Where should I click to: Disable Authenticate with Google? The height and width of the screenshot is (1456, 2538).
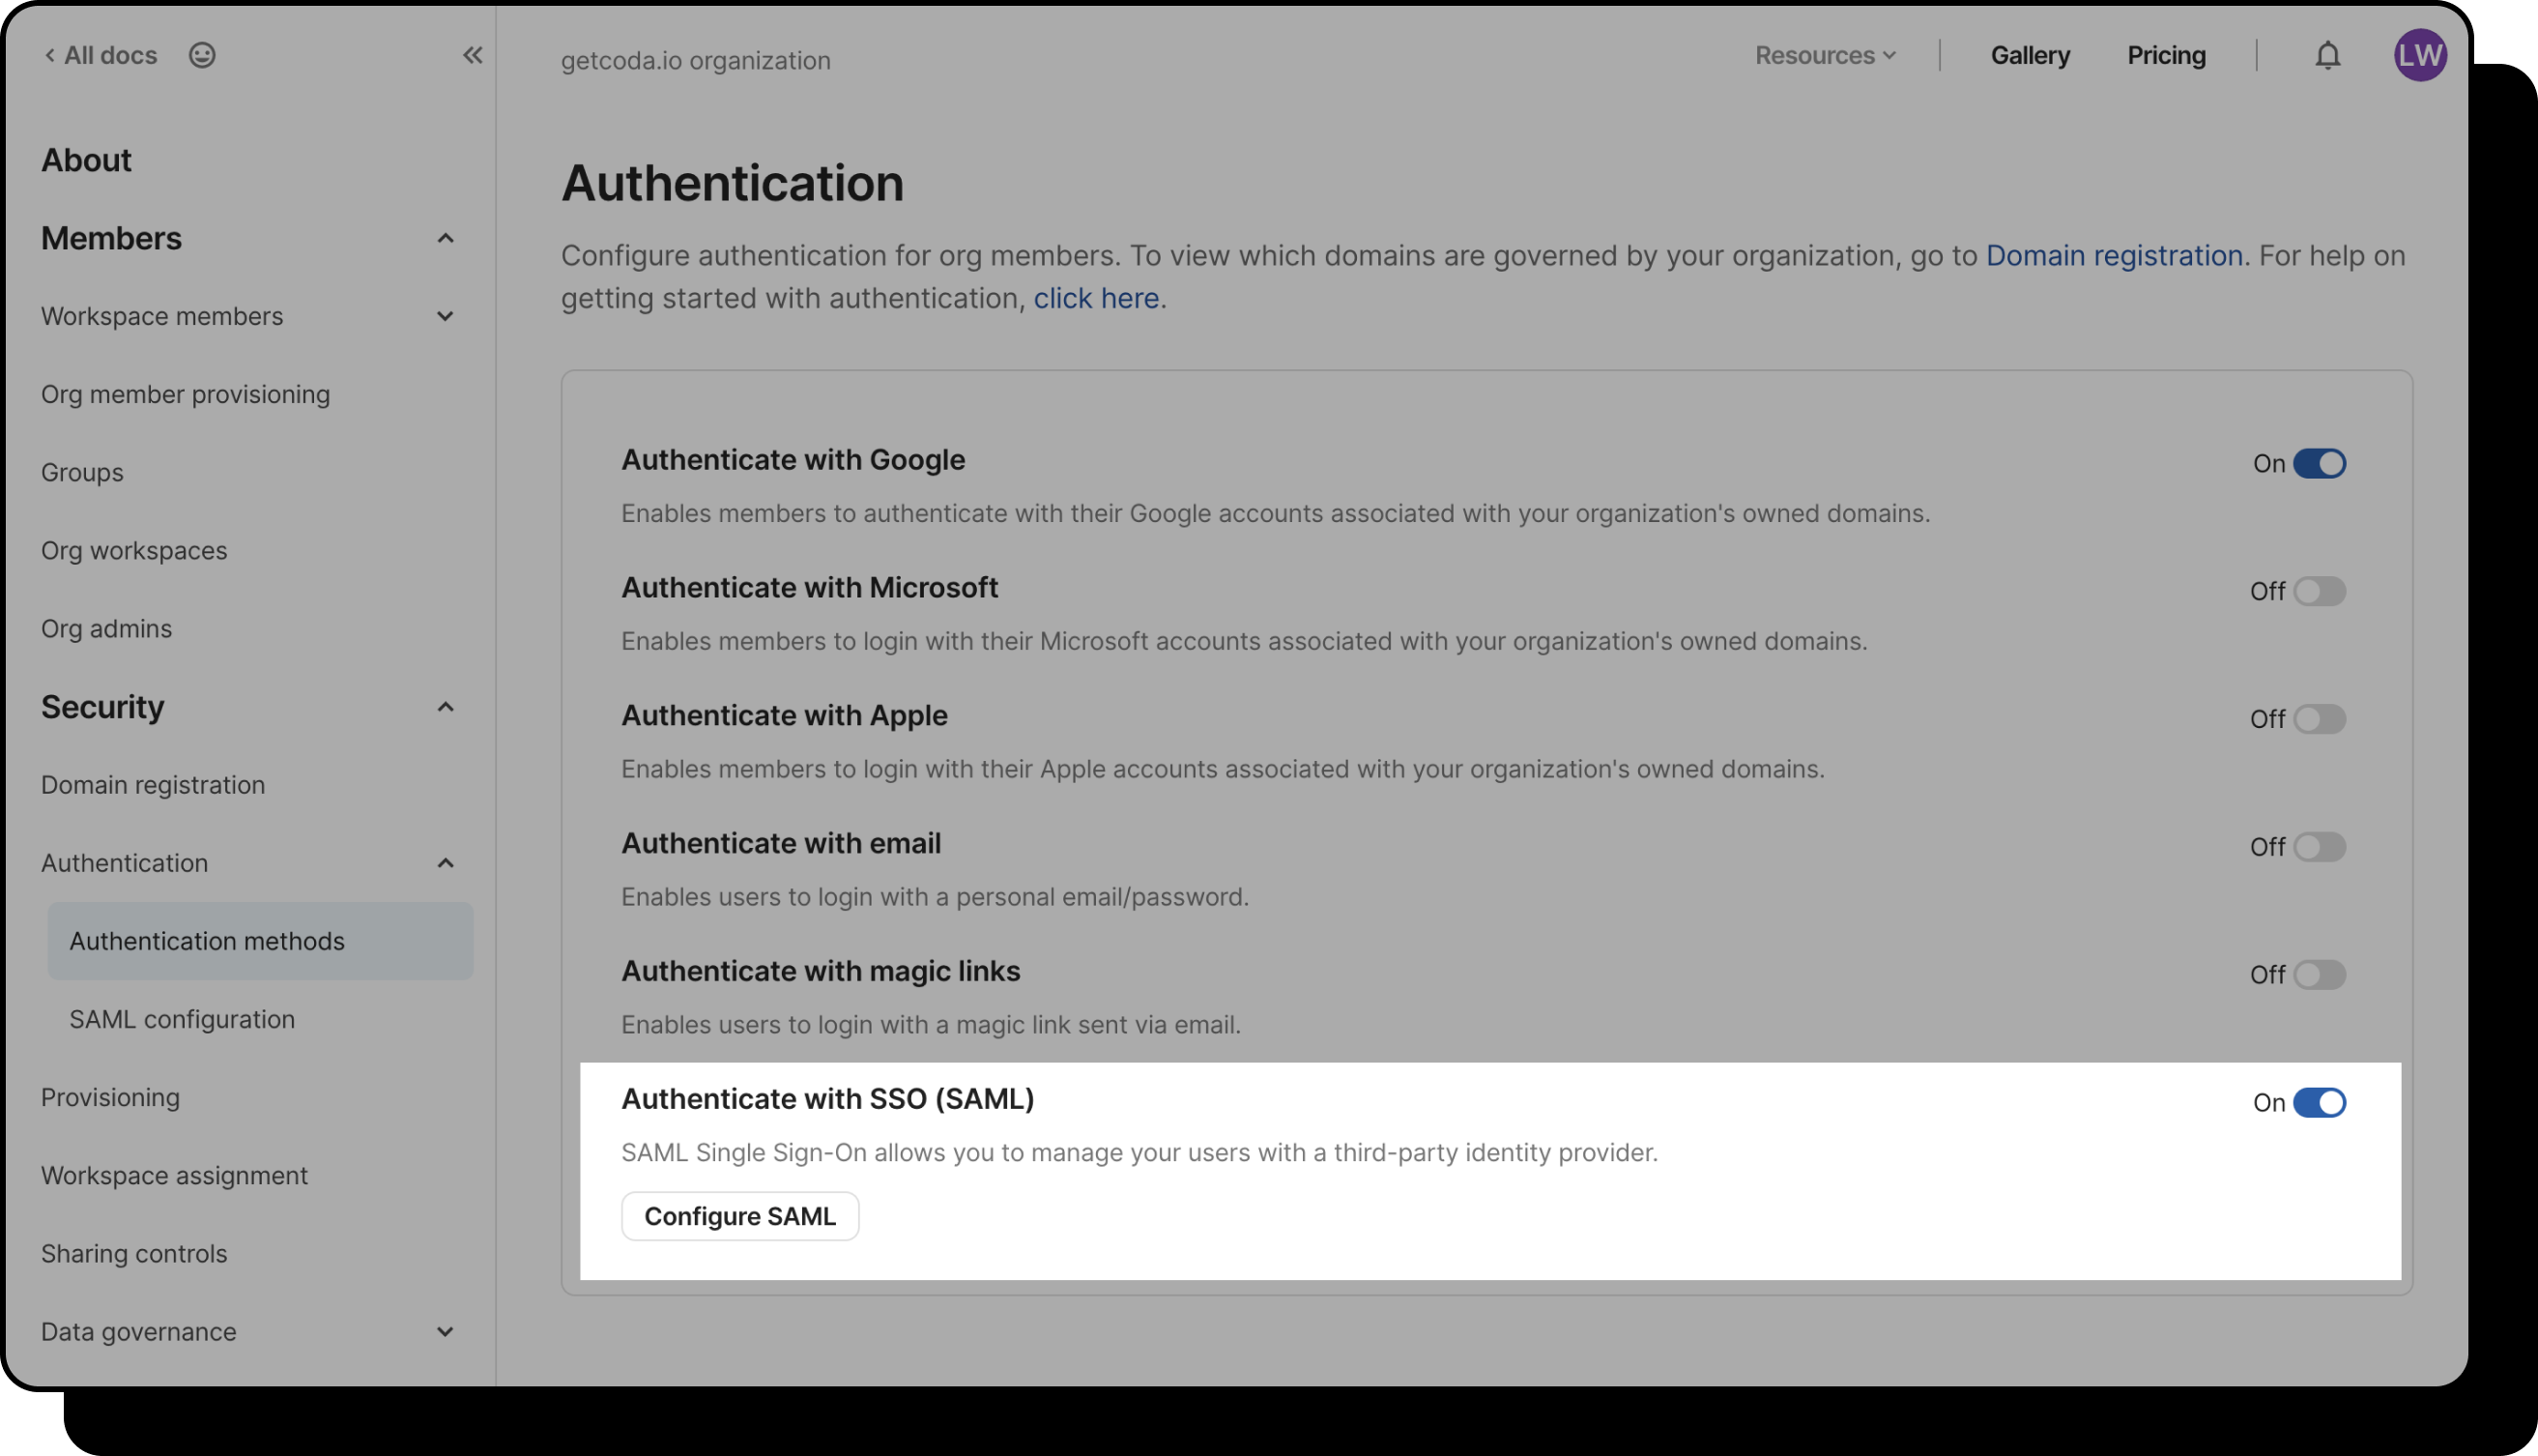pos(2322,463)
